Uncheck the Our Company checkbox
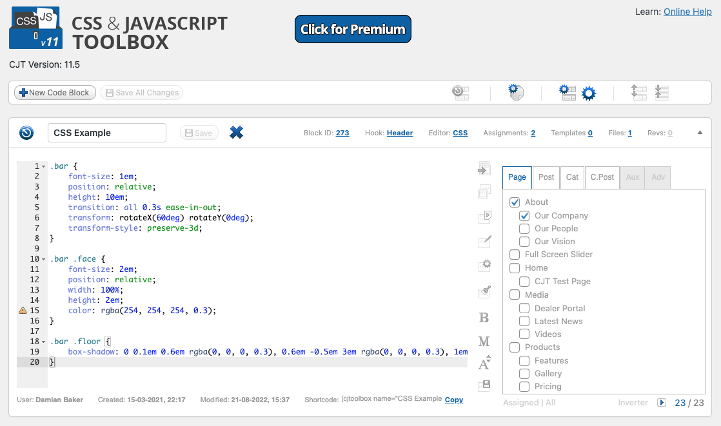 [x=524, y=215]
